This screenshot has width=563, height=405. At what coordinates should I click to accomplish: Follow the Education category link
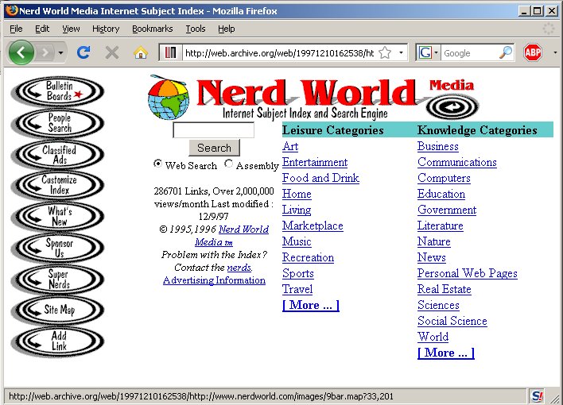[441, 194]
